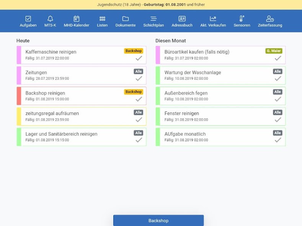Click the Alle tag on AUfgabe monatlich
The height and width of the screenshot is (226, 302).
[x=278, y=133]
